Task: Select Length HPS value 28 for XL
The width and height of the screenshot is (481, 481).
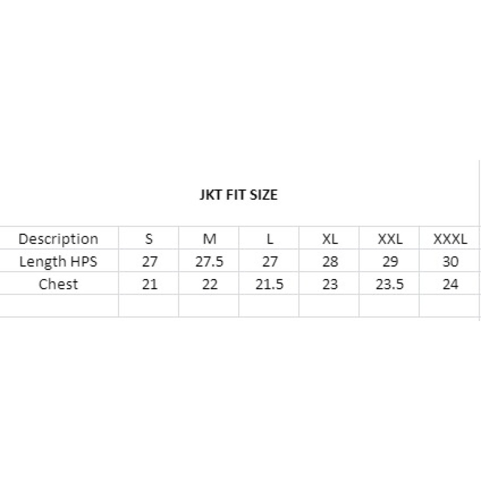Action: pos(329,261)
